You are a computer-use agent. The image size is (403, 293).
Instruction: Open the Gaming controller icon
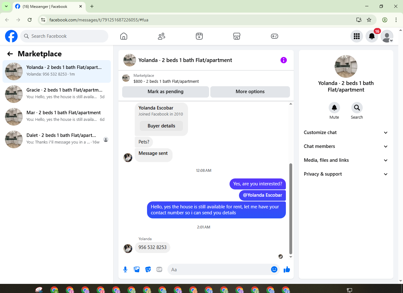[x=275, y=36]
